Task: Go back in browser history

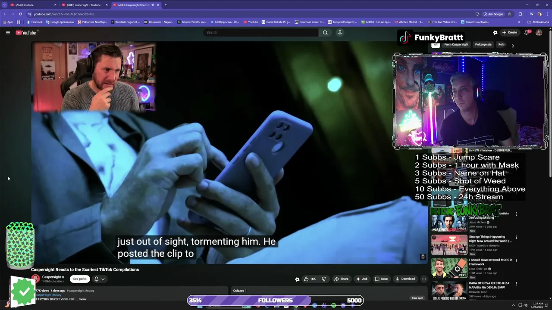Action: (5, 14)
